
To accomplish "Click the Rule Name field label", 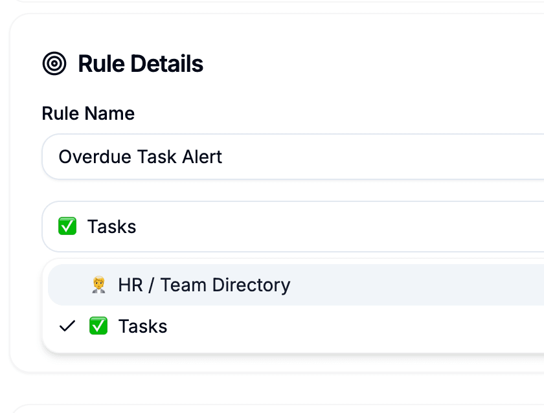I will pyautogui.click(x=88, y=113).
